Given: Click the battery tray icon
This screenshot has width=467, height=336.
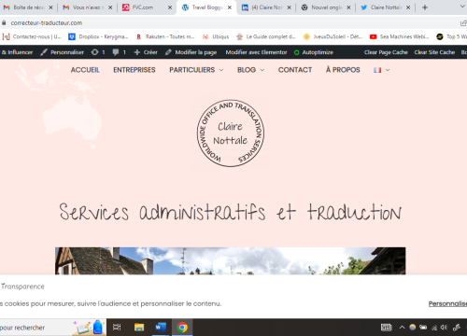Looking at the screenshot, I should 423,328.
